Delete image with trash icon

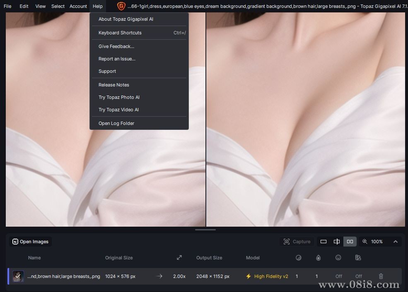[381, 276]
